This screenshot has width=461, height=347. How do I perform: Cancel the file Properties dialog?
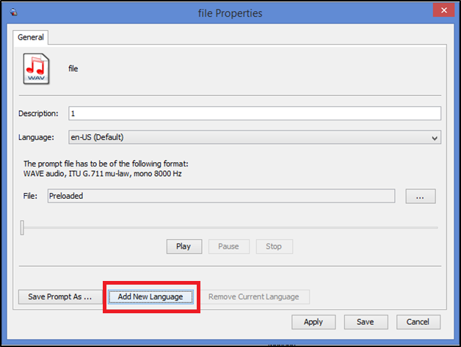418,322
